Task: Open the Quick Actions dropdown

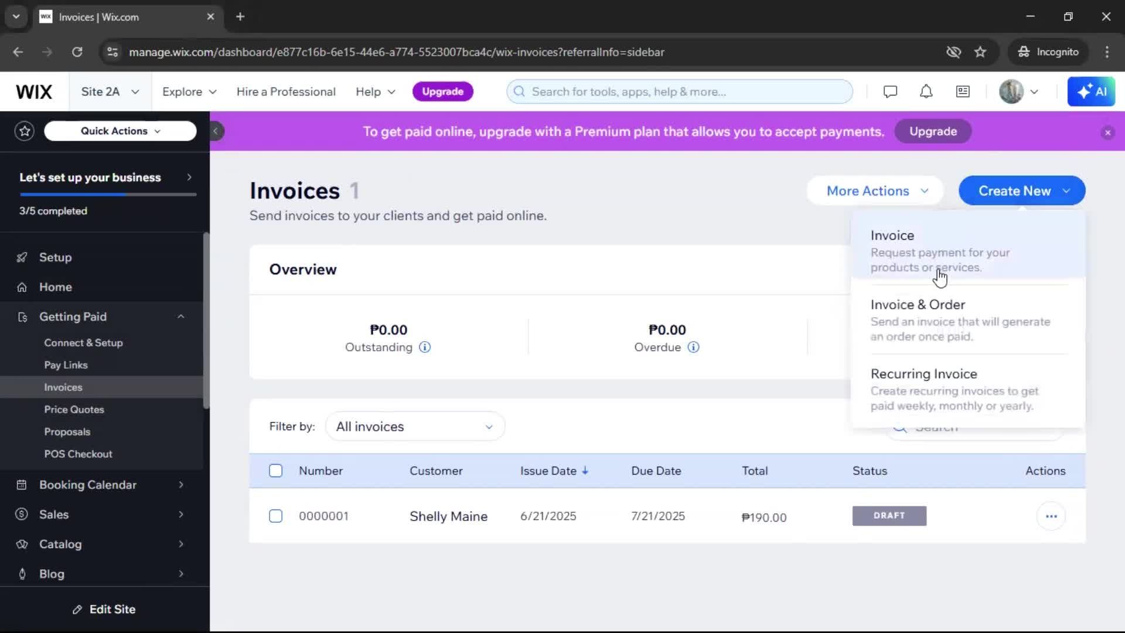Action: pyautogui.click(x=120, y=131)
